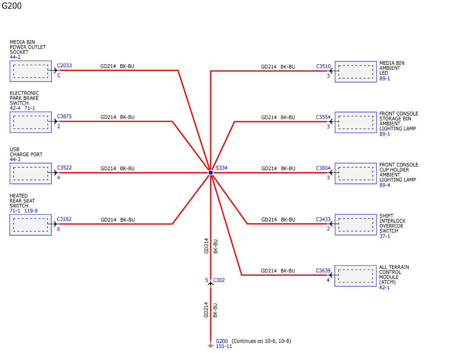Image resolution: width=457 pixels, height=353 pixels.
Task: Select the Heated Rear Seat Switch component box
Action: click(30, 225)
